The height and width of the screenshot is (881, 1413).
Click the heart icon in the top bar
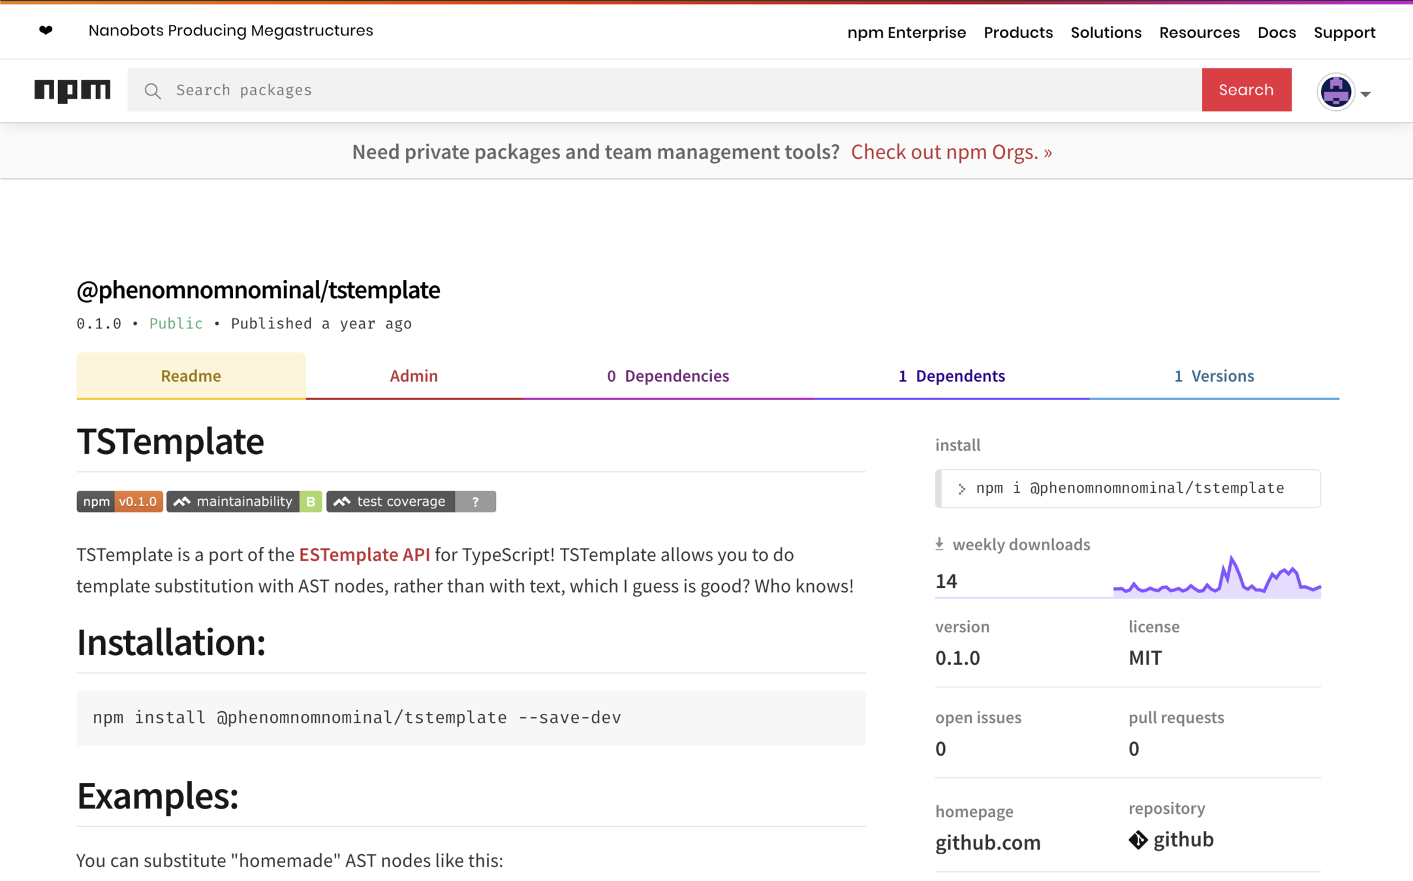coord(46,31)
